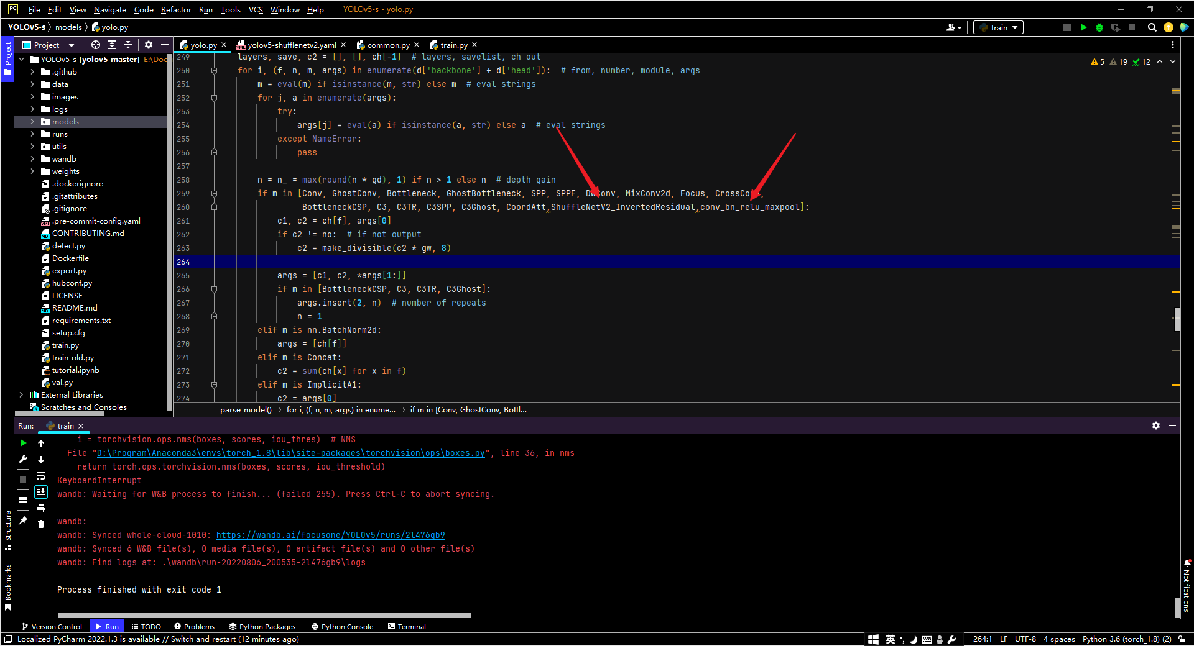This screenshot has height=646, width=1194.
Task: Open Search Everywhere magnifier icon
Action: [x=1152, y=27]
